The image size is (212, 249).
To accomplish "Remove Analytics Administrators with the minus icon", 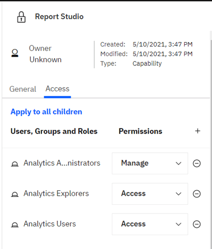I will click(x=197, y=163).
